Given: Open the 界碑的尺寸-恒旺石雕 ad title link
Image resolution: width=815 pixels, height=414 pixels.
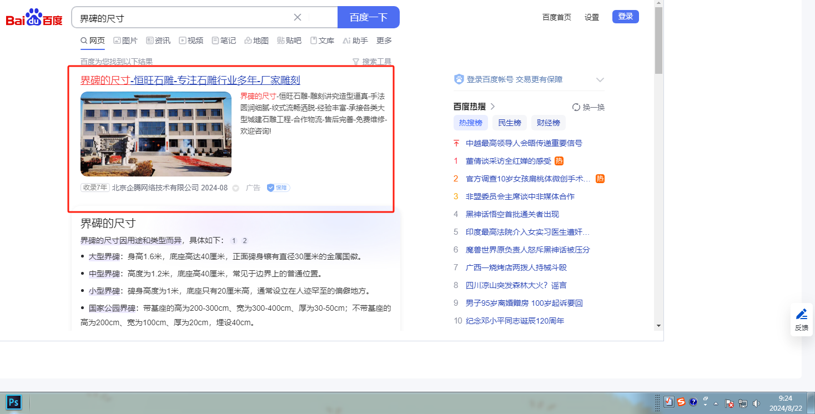Looking at the screenshot, I should 190,80.
